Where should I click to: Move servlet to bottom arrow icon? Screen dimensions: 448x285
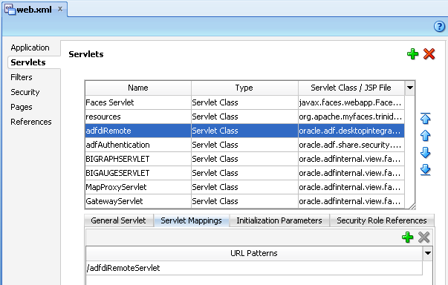coord(426,170)
